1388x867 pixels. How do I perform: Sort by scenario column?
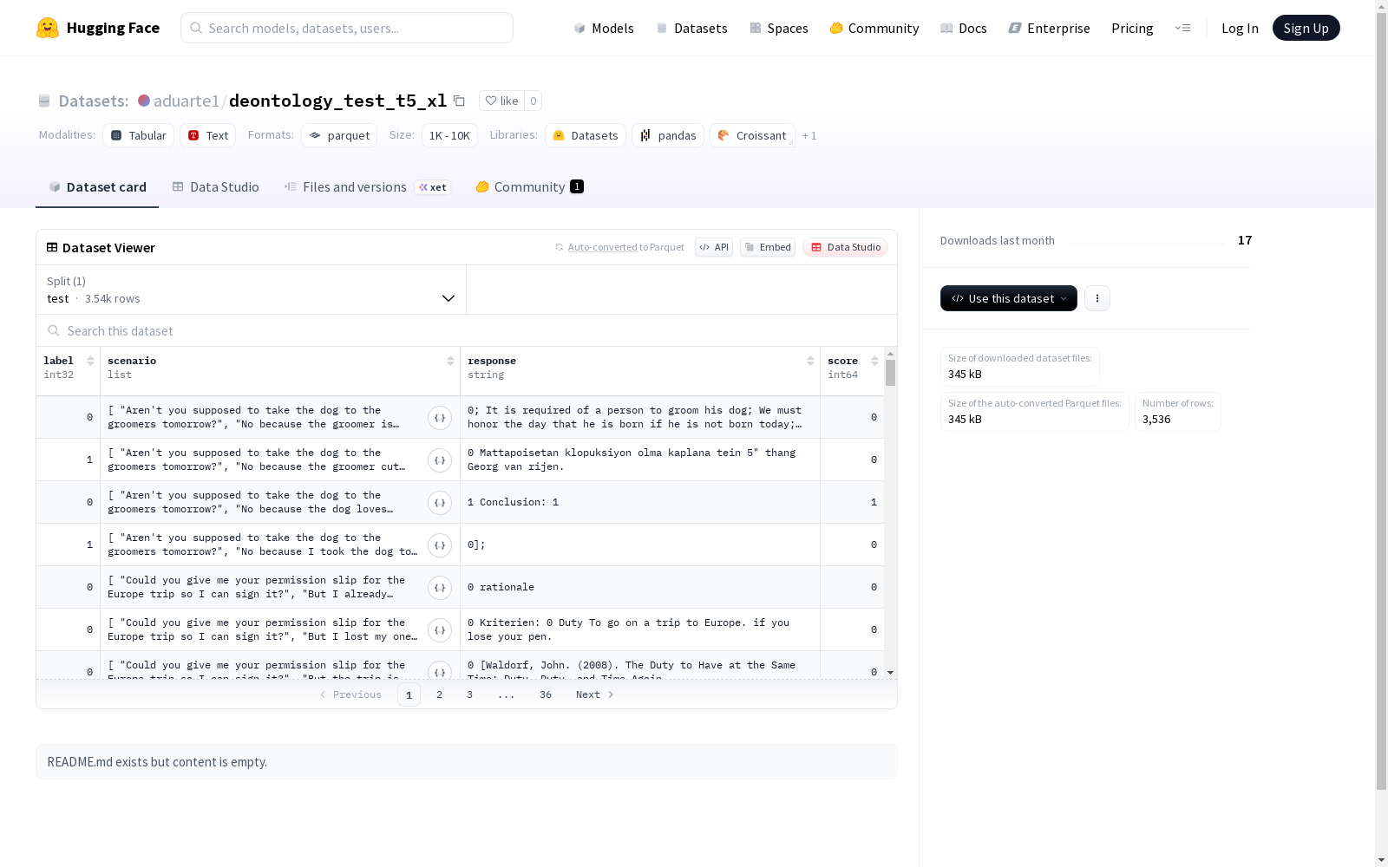point(450,361)
